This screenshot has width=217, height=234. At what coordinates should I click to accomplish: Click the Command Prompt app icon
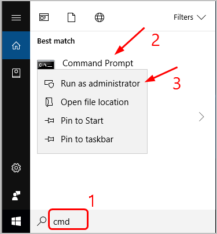(46, 64)
